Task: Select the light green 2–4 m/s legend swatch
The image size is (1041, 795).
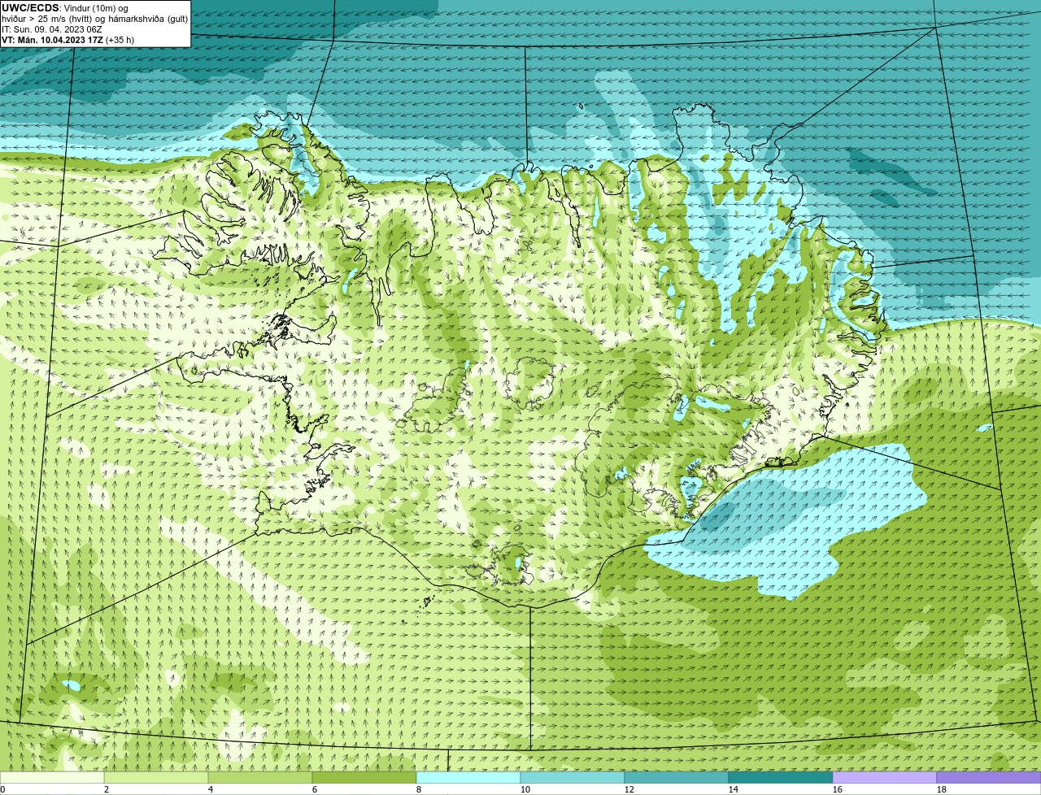Action: coord(156,778)
